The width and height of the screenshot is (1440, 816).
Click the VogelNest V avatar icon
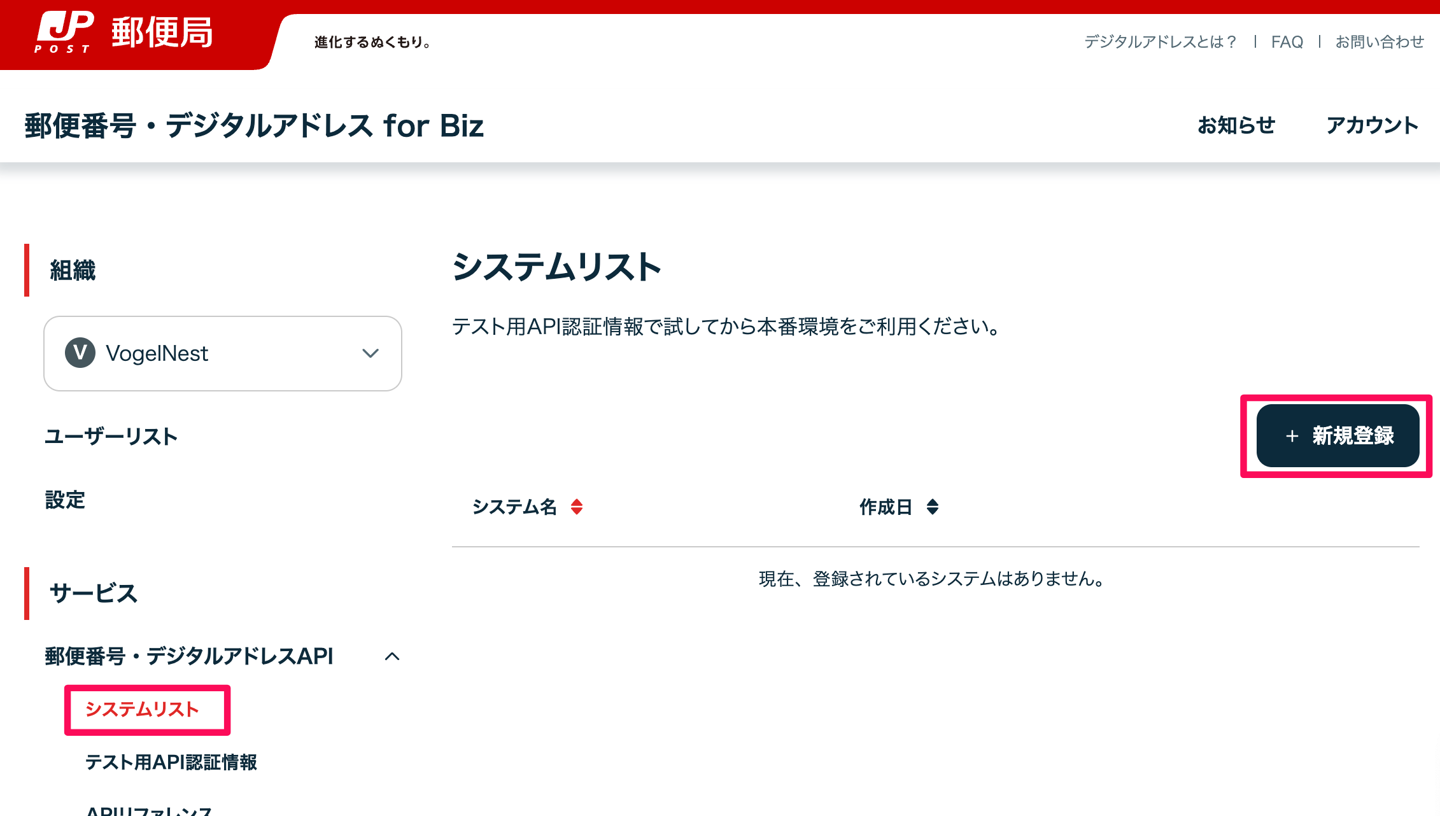(x=80, y=353)
